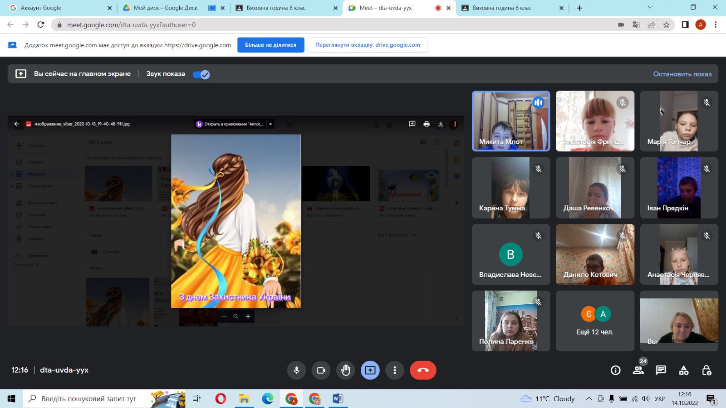This screenshot has width=726, height=408.
Task: Mute the microphone in Meet controls
Action: pos(296,370)
